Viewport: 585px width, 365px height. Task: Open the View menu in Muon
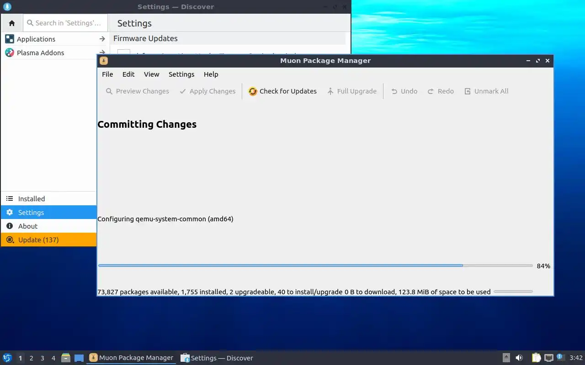pos(151,74)
